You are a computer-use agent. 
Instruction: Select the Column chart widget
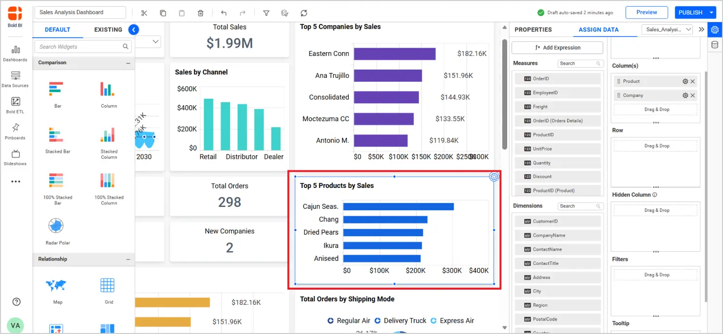coord(109,94)
